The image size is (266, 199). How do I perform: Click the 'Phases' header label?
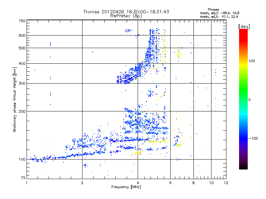click(x=213, y=10)
